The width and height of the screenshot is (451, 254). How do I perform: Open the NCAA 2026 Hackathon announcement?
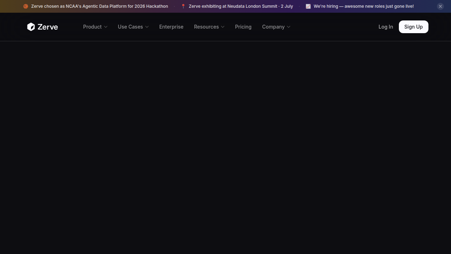[x=99, y=6]
